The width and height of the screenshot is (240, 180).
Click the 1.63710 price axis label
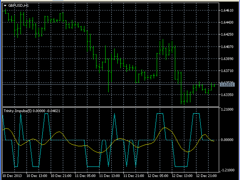[228, 70]
